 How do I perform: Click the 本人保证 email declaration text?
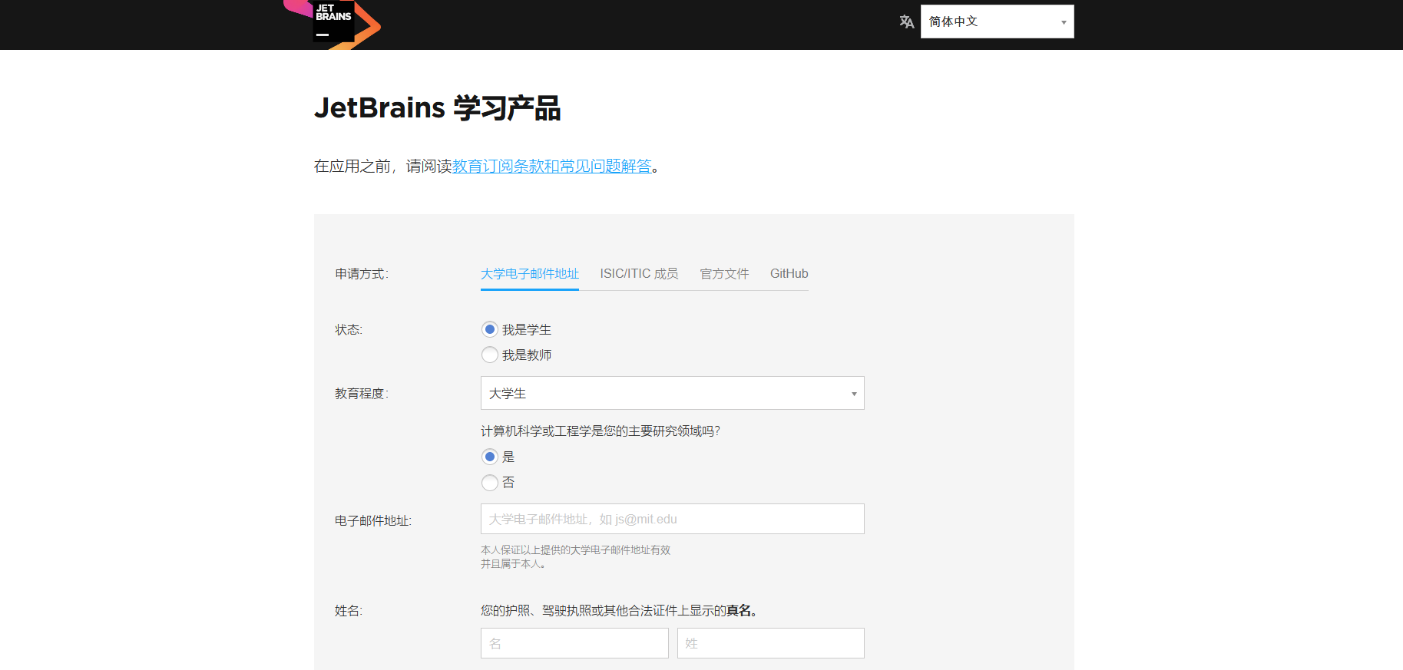point(576,556)
